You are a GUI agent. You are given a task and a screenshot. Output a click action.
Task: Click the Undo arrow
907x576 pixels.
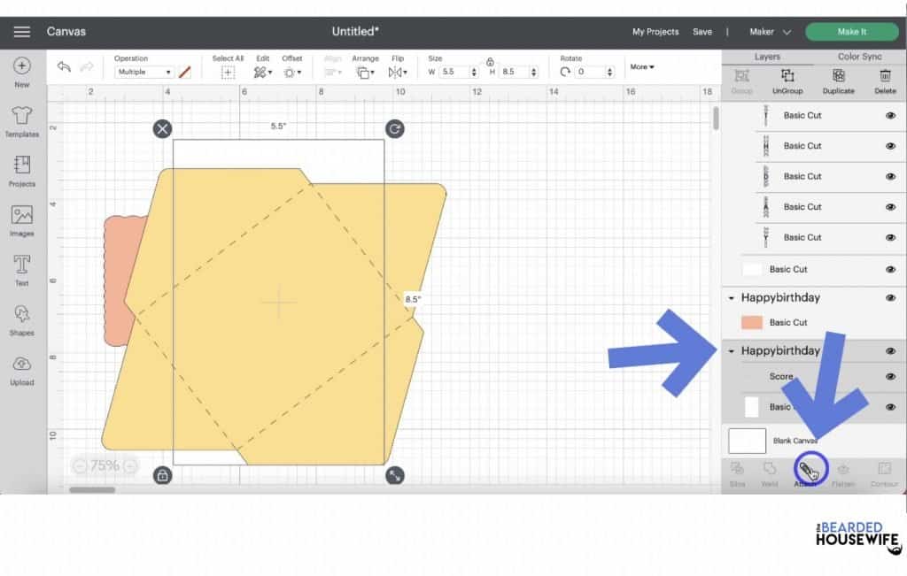(64, 67)
